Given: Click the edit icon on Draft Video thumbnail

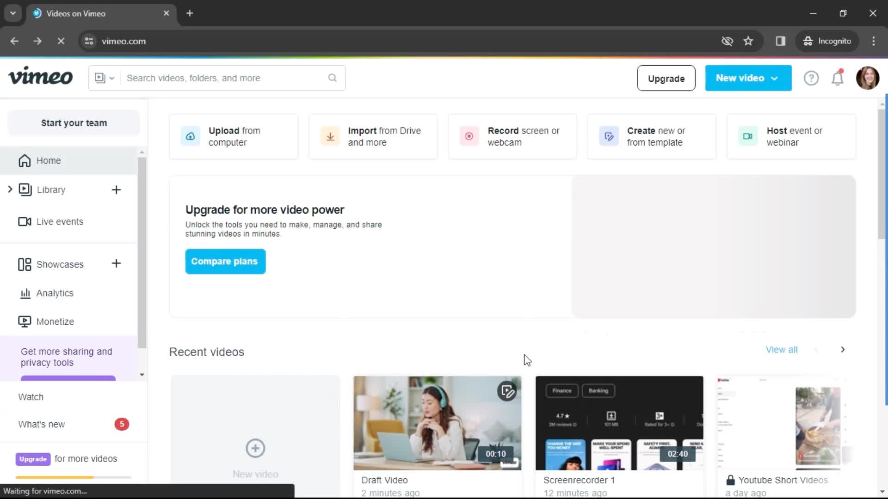Looking at the screenshot, I should pos(507,391).
